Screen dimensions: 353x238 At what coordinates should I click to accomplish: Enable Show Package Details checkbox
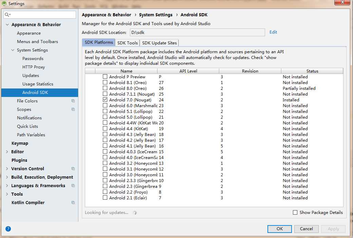pos(295,212)
